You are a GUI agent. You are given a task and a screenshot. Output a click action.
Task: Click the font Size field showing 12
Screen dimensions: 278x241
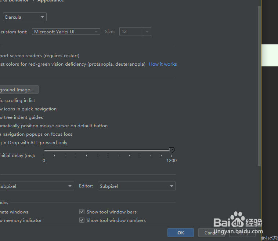(131, 32)
